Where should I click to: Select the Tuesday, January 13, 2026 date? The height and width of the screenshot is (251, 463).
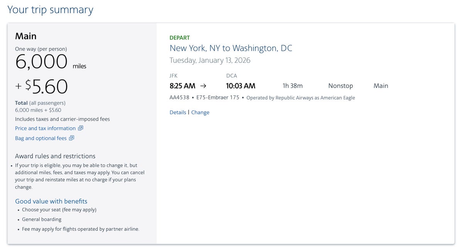pos(210,61)
